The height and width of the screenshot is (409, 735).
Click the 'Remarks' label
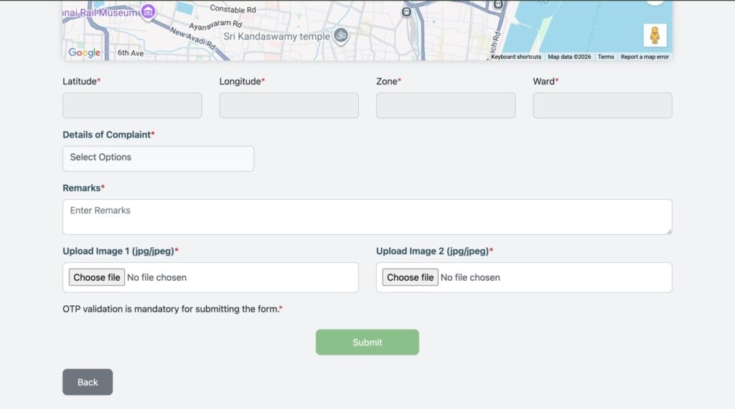coord(83,188)
